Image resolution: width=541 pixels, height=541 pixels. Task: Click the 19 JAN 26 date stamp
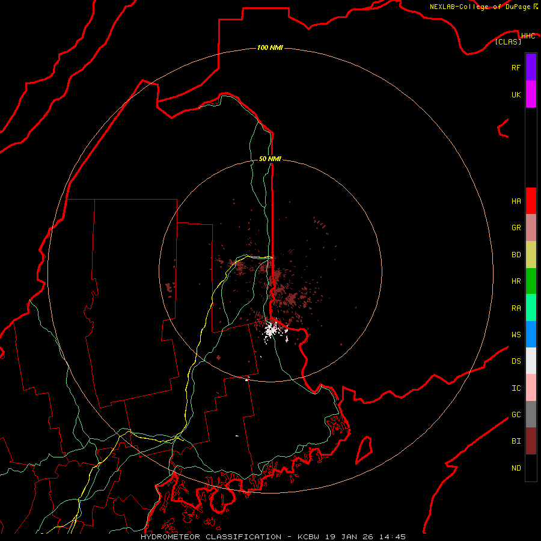click(x=349, y=537)
